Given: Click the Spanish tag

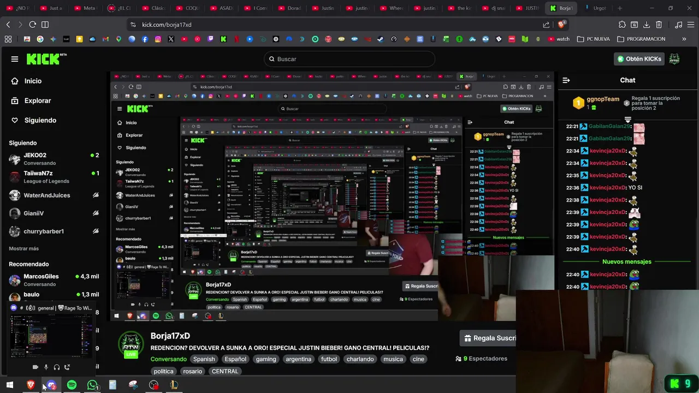Looking at the screenshot, I should [204, 359].
